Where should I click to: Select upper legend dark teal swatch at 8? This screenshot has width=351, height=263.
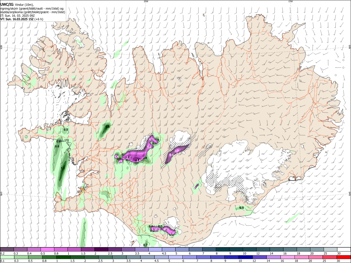pyautogui.click(x=222, y=249)
